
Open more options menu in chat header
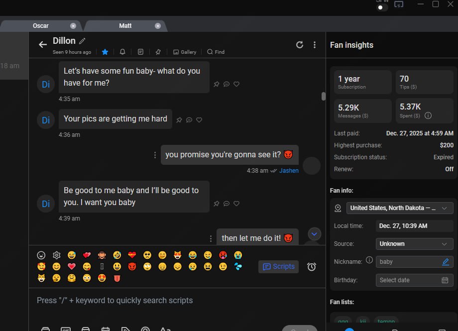click(x=314, y=45)
